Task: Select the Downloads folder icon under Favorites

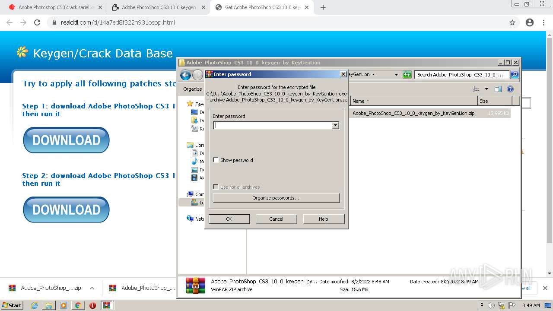Action: 194,121
